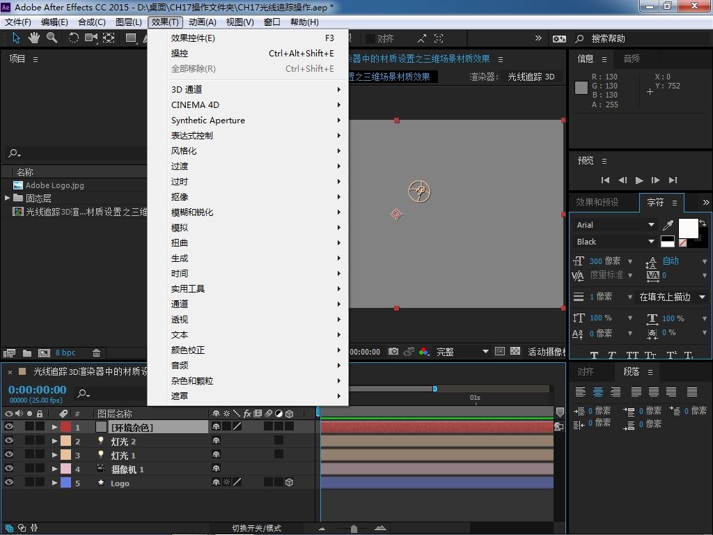Click the snapshot camera icon in viewer
The height and width of the screenshot is (535, 713).
[393, 352]
